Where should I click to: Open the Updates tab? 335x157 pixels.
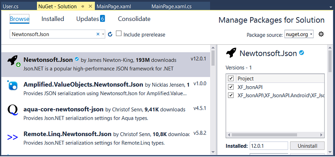tap(87, 19)
